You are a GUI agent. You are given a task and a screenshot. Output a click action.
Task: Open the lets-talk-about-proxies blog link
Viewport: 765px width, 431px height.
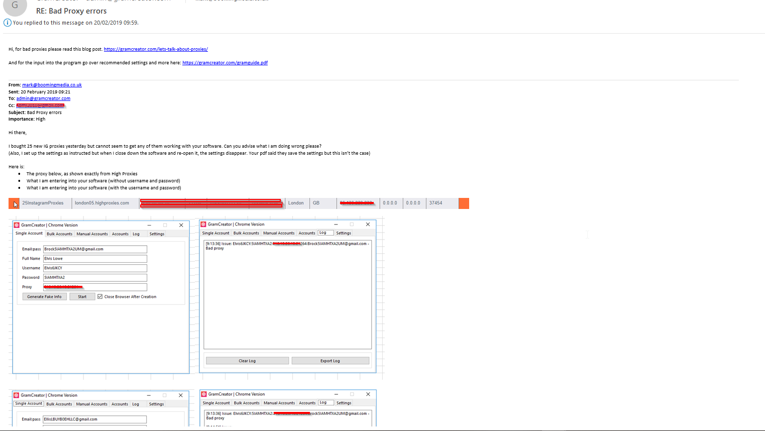pyautogui.click(x=156, y=49)
